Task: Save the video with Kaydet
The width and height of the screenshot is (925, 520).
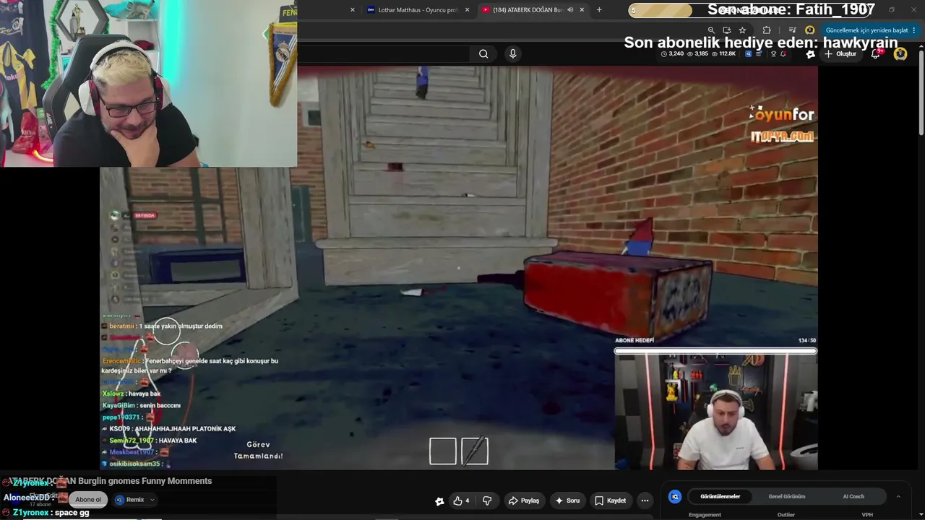Action: (x=610, y=500)
